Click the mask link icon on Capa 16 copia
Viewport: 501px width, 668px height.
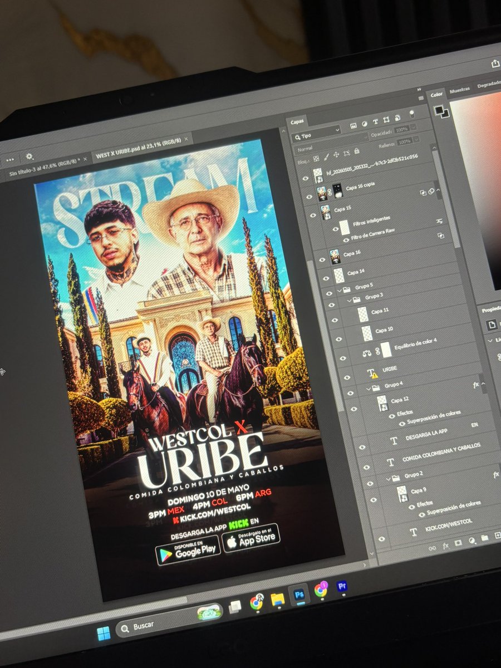[x=330, y=193]
